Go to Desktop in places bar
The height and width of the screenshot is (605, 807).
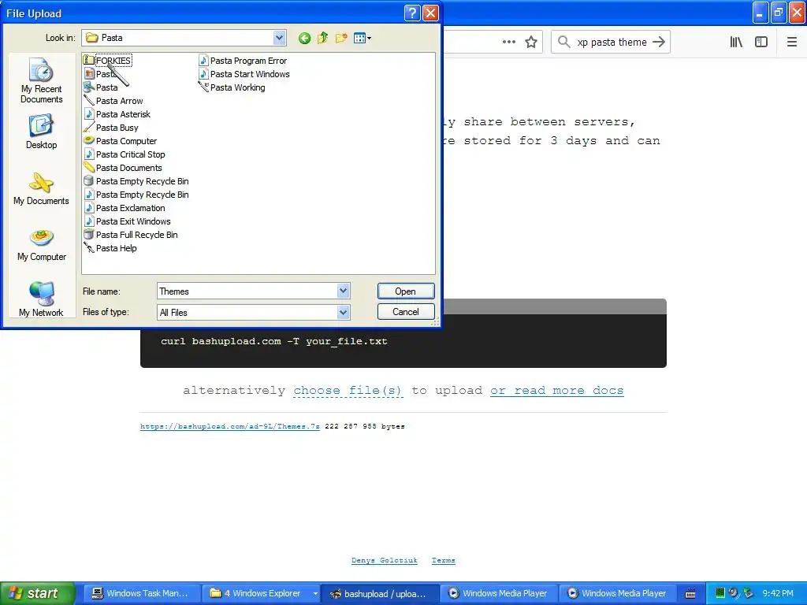[41, 132]
